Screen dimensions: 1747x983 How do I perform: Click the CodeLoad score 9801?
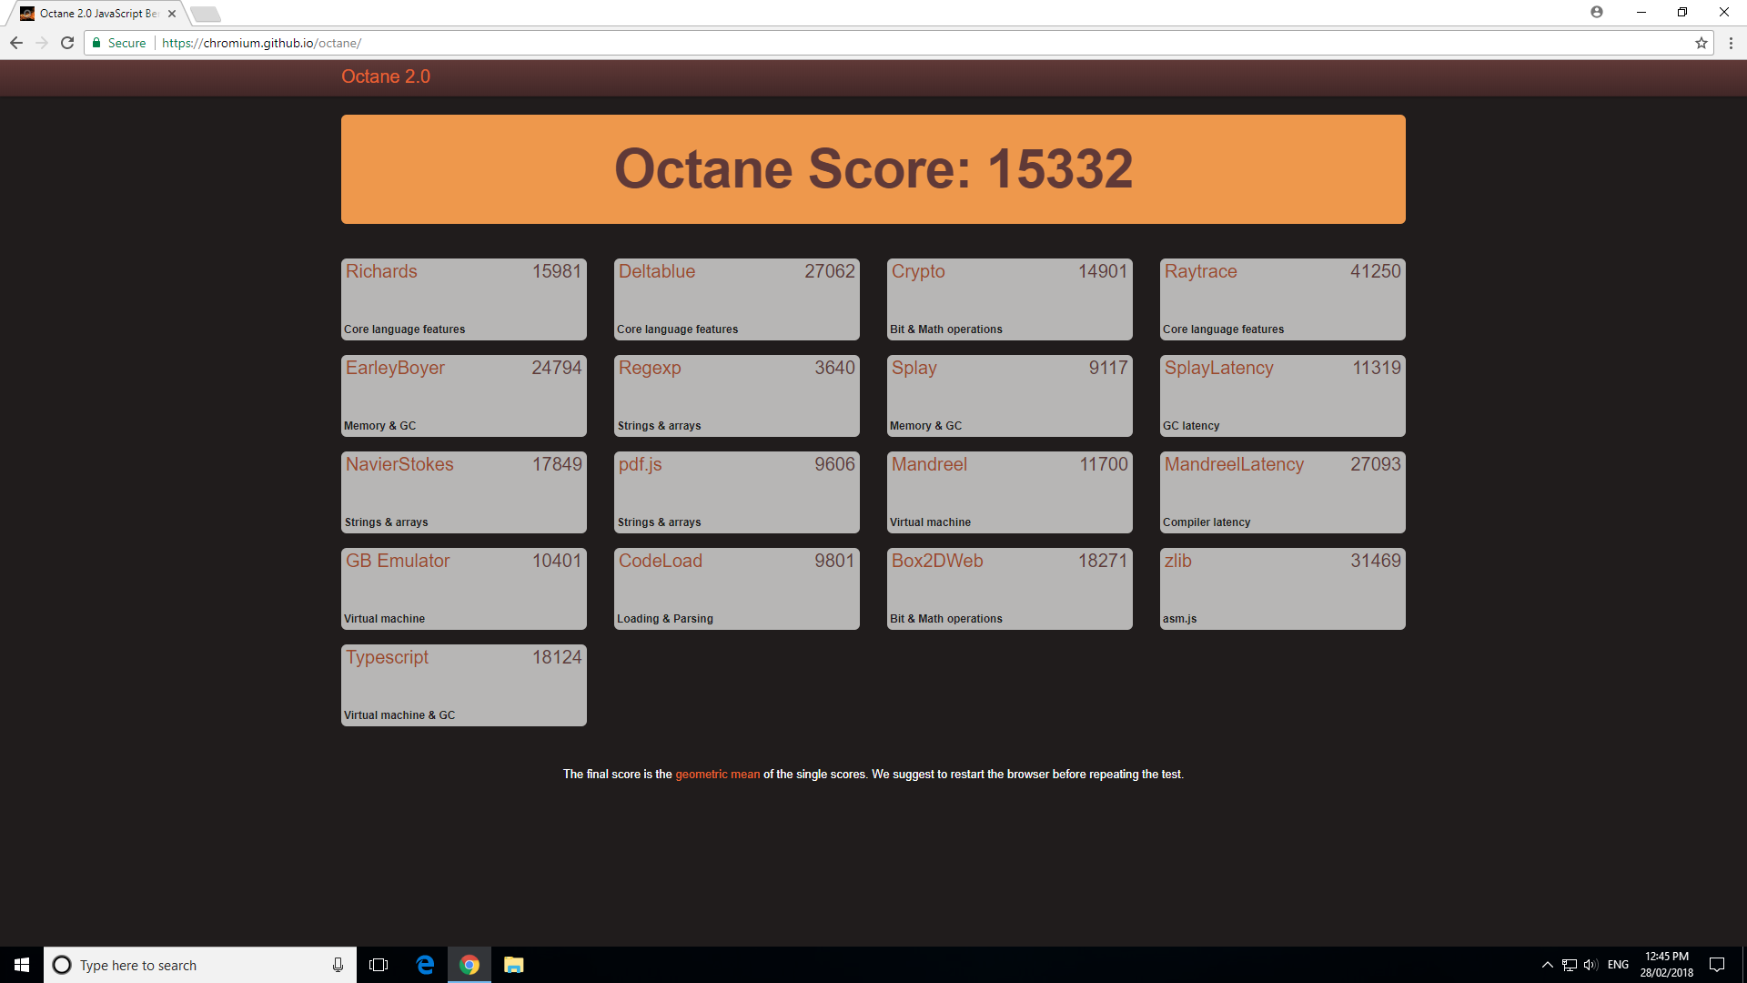834,561
